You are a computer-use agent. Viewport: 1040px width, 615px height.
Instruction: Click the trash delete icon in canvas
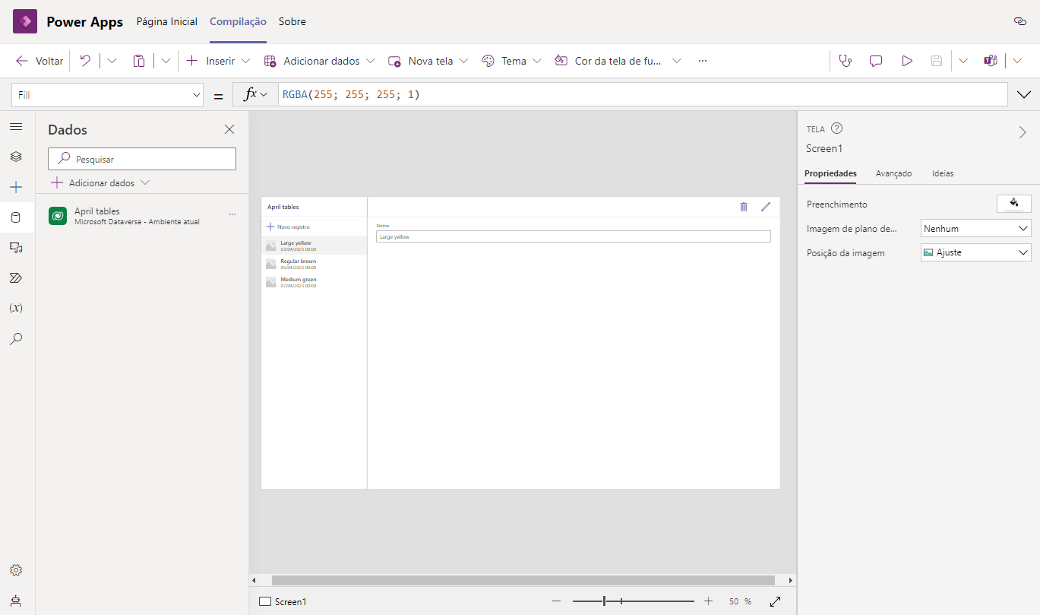point(744,207)
